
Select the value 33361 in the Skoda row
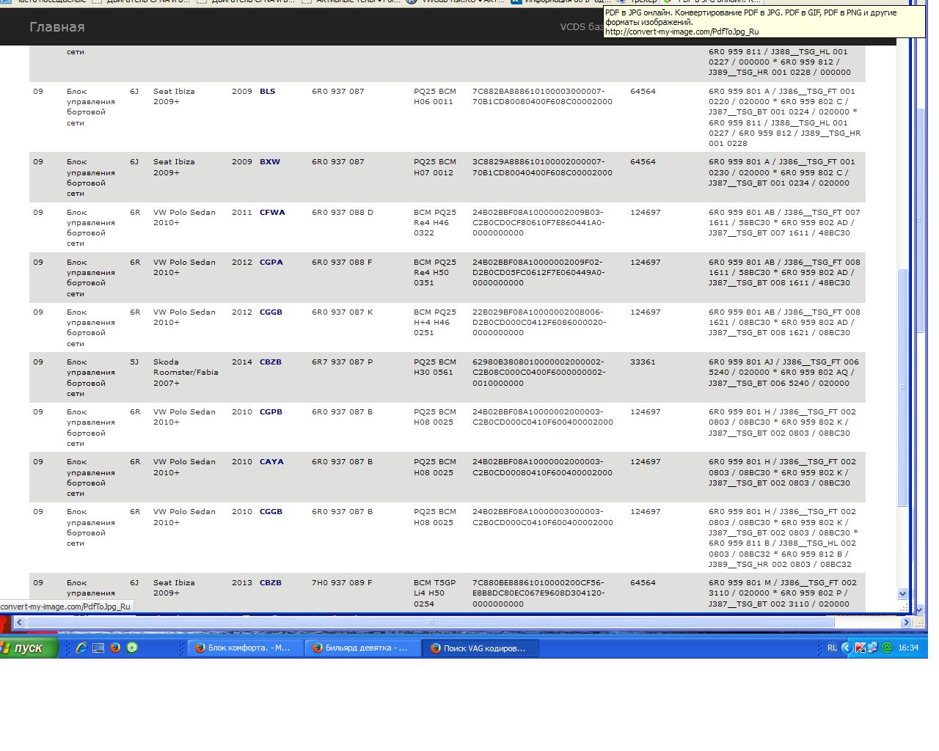pos(643,362)
